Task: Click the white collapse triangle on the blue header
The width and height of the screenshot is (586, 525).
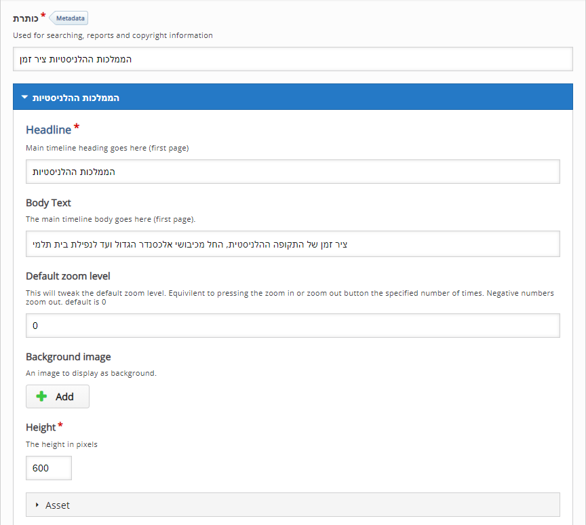Action: tap(24, 97)
